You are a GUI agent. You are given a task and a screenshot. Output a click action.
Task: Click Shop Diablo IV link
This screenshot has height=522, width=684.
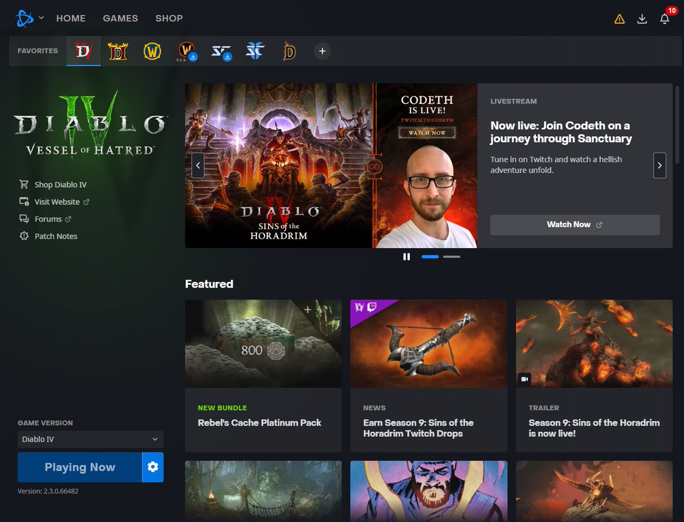60,185
